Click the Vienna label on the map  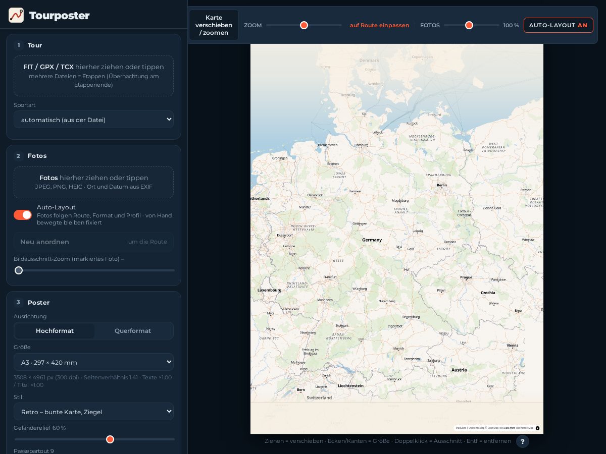513,346
